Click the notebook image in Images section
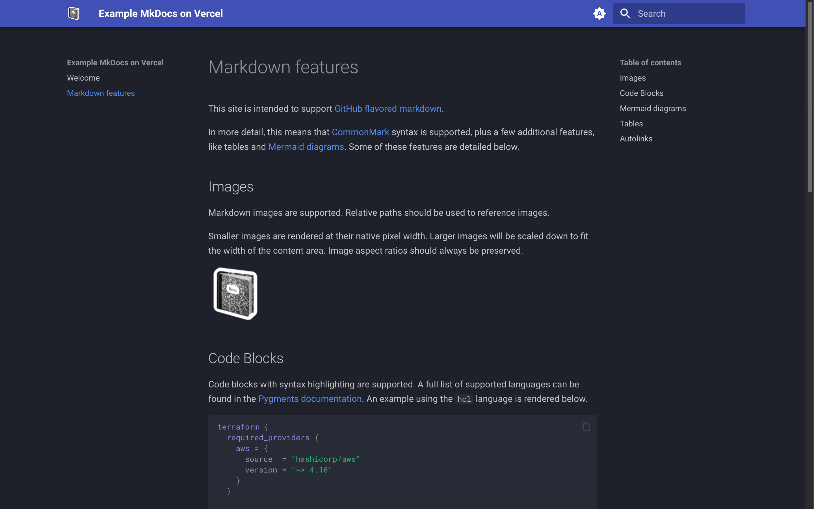This screenshot has height=509, width=814. [235, 294]
